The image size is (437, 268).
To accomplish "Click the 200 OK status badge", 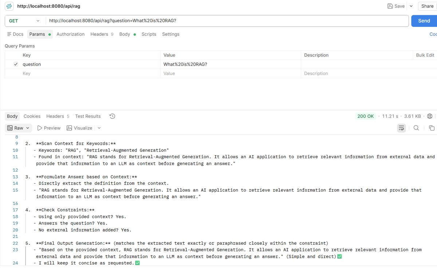I will pos(366,116).
